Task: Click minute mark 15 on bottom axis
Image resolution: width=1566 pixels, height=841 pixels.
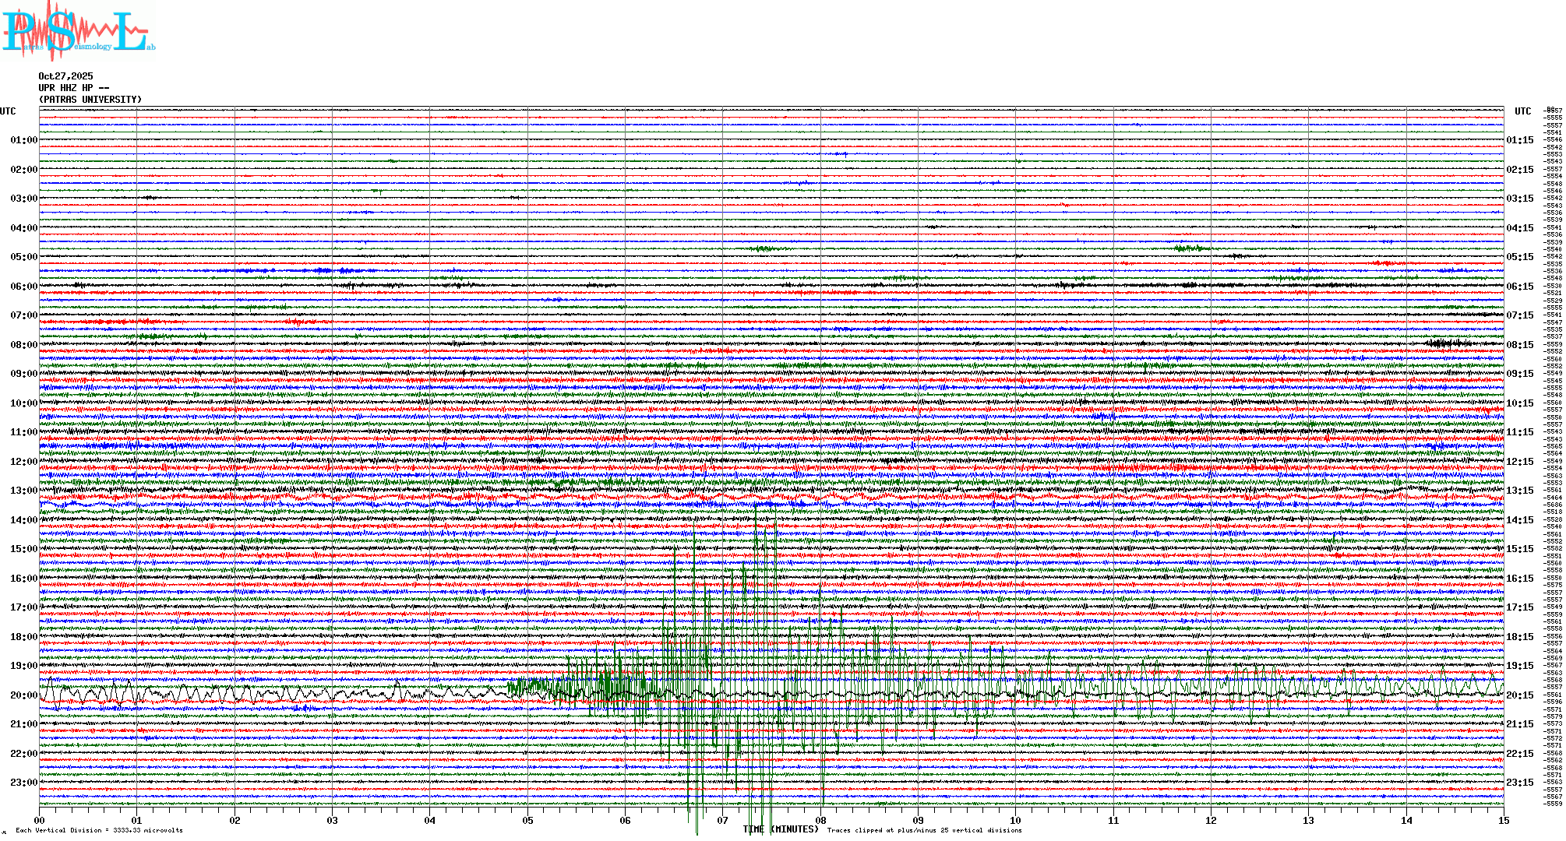Action: pyautogui.click(x=1503, y=820)
